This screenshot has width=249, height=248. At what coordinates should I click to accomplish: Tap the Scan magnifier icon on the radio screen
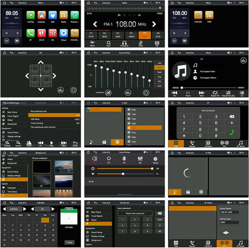(x=108, y=43)
